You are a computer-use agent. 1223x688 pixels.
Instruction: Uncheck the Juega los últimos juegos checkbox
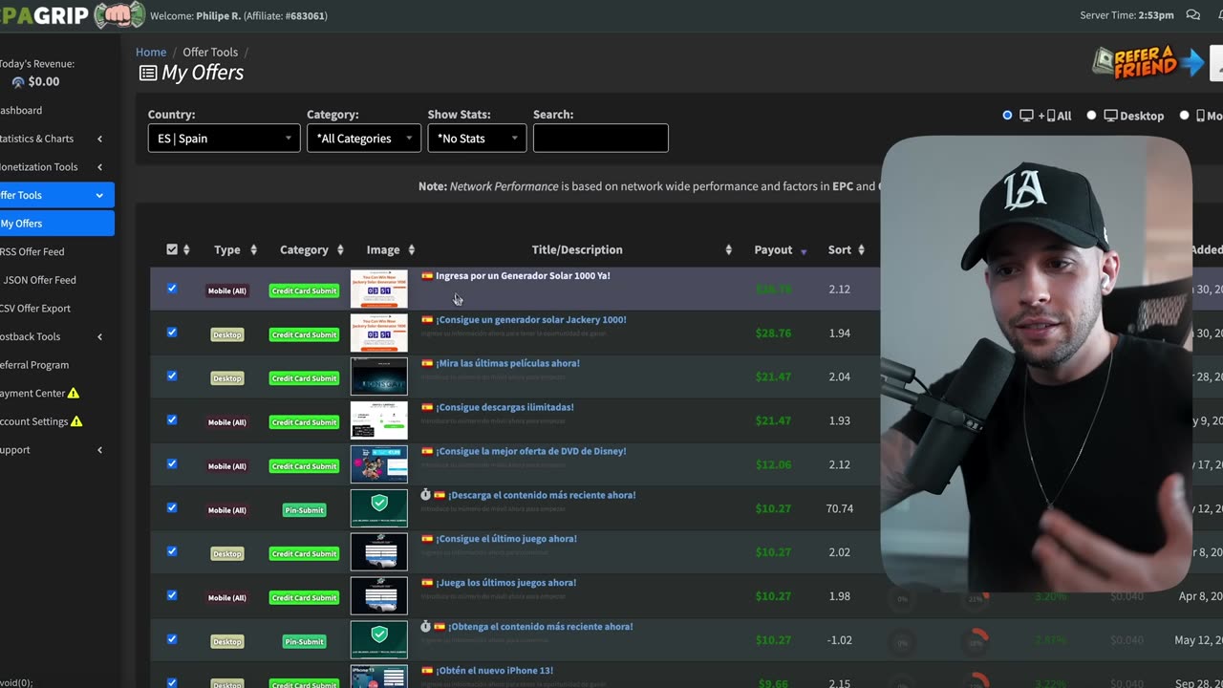[172, 594]
